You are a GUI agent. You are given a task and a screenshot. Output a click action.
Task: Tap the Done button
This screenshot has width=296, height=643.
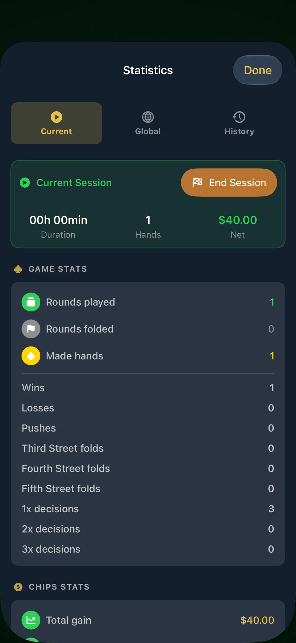point(257,70)
